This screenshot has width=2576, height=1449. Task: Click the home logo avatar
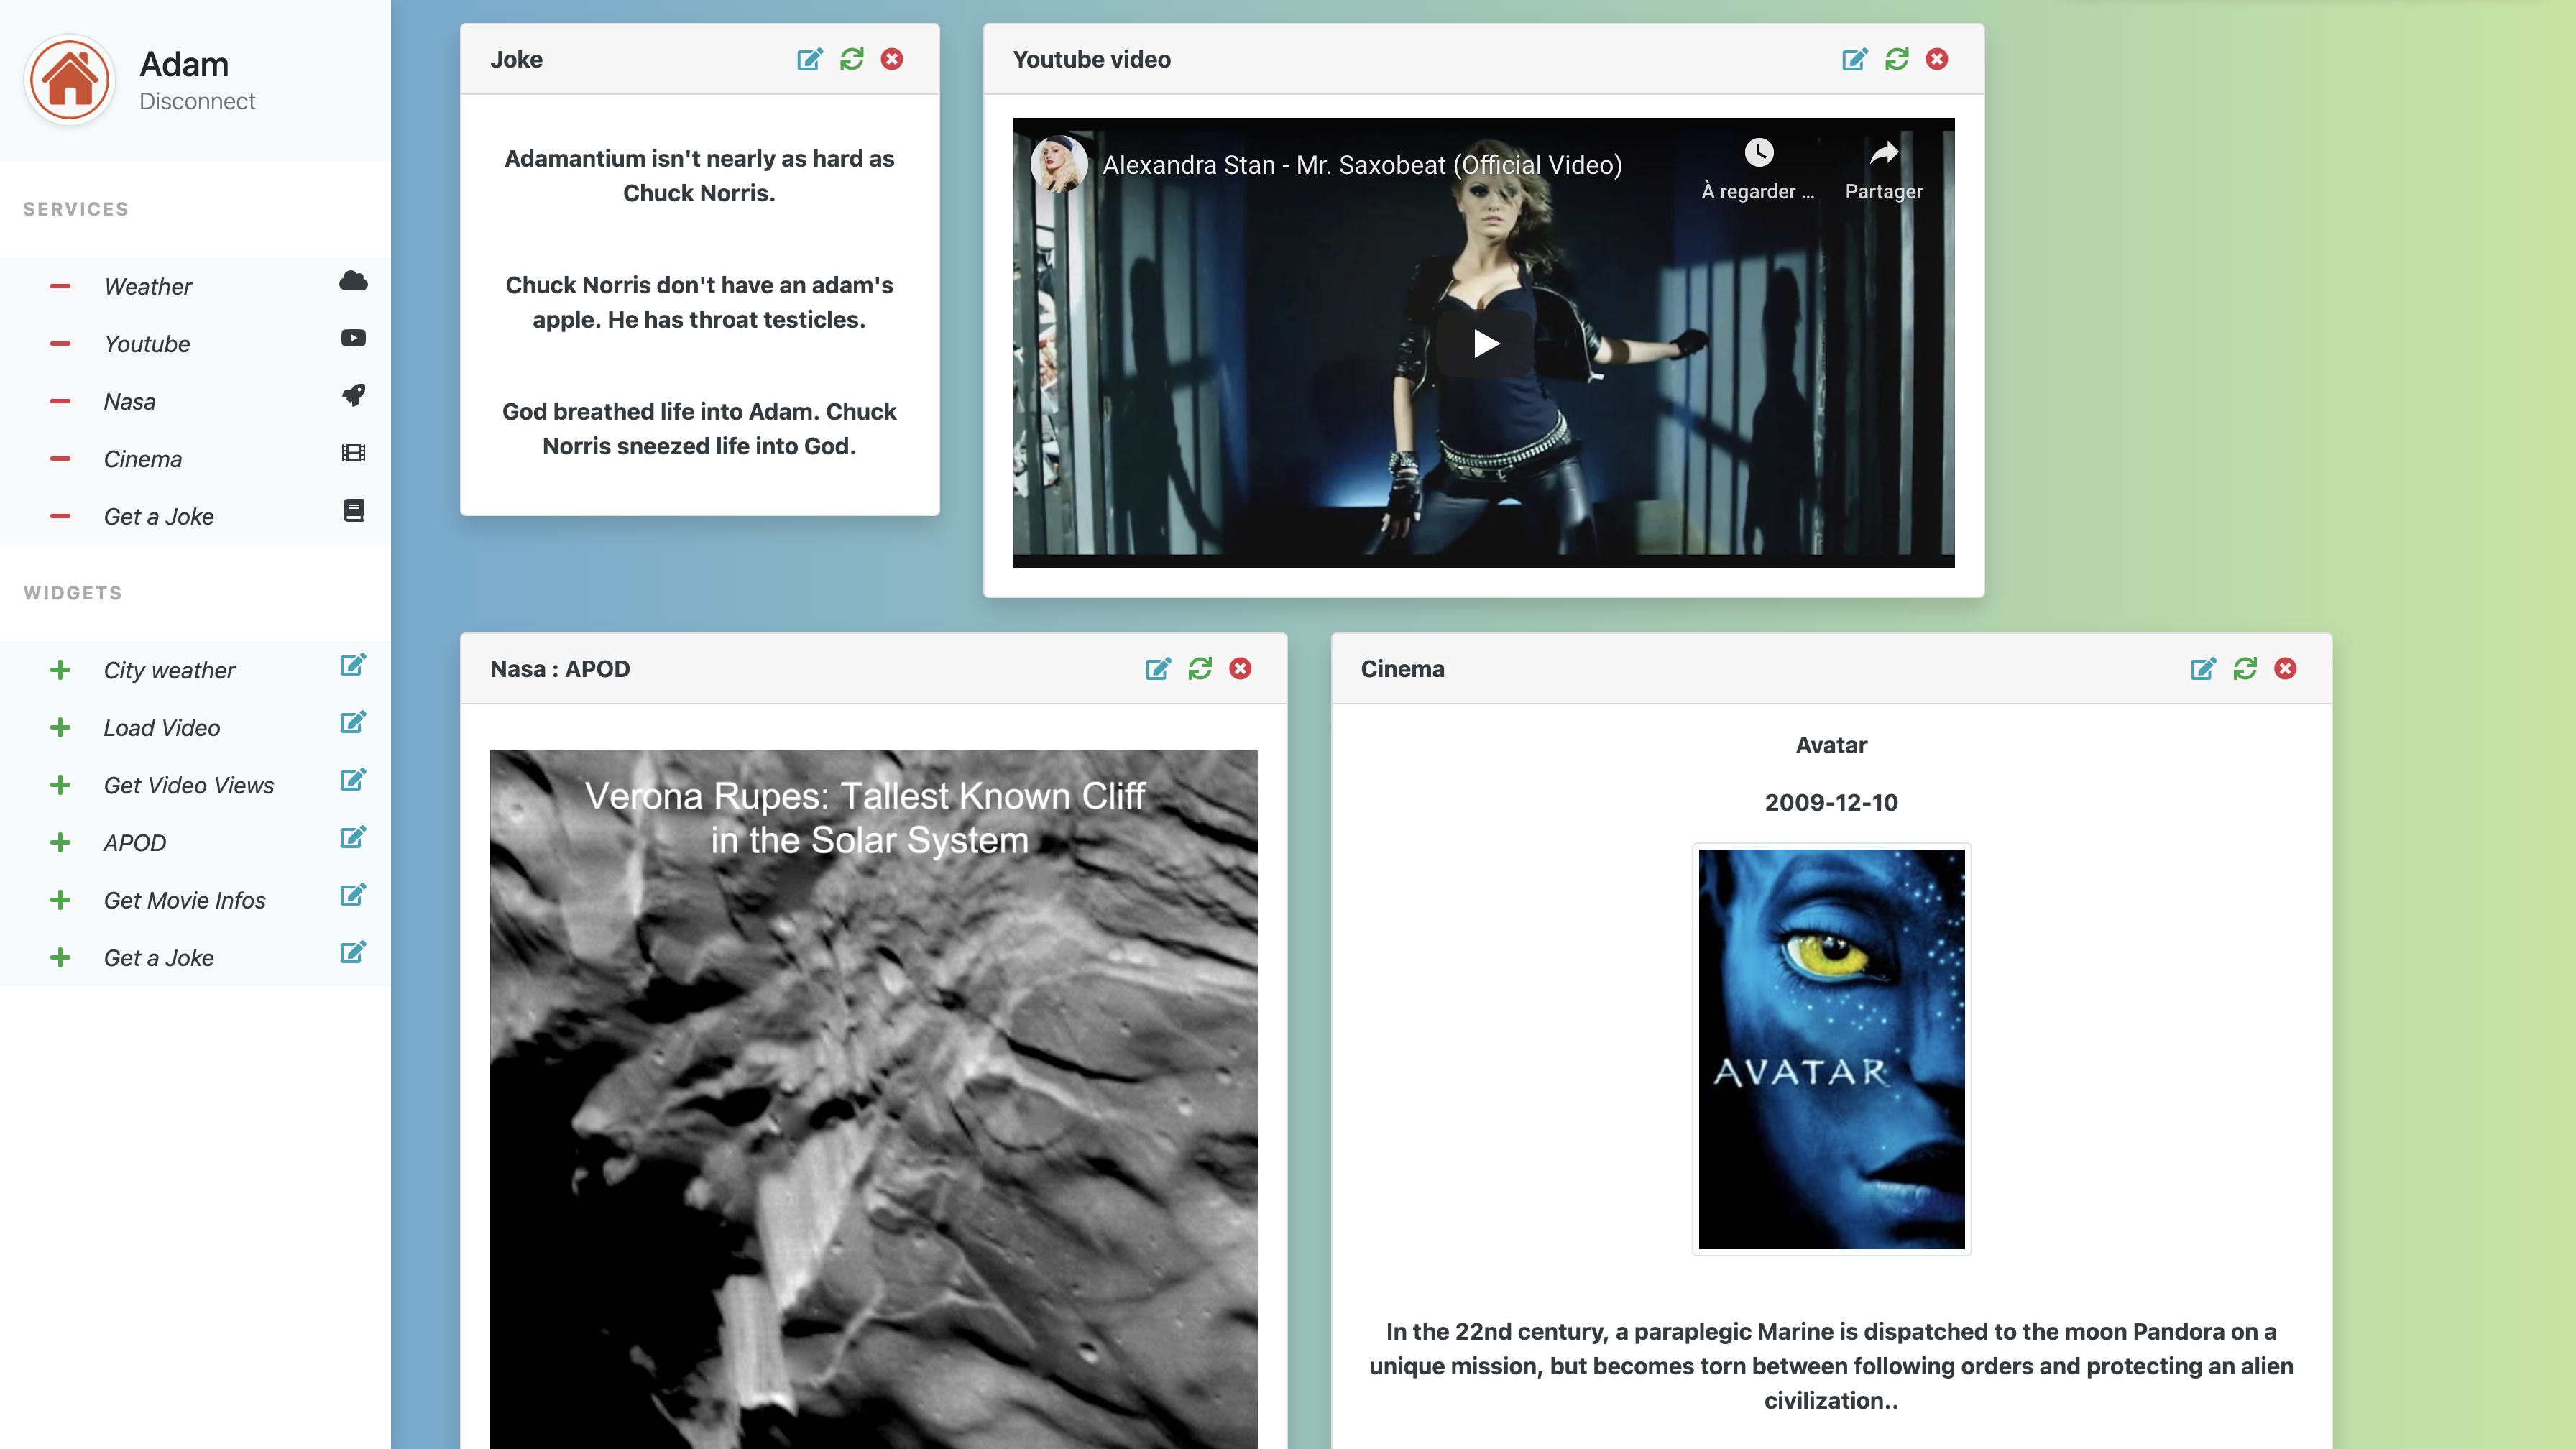(70, 80)
